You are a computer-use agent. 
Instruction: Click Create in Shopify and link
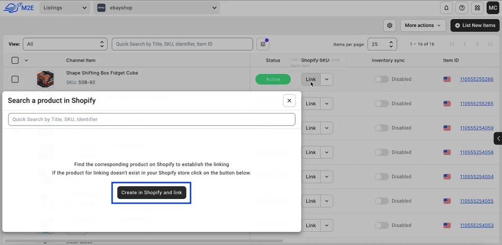(x=151, y=193)
